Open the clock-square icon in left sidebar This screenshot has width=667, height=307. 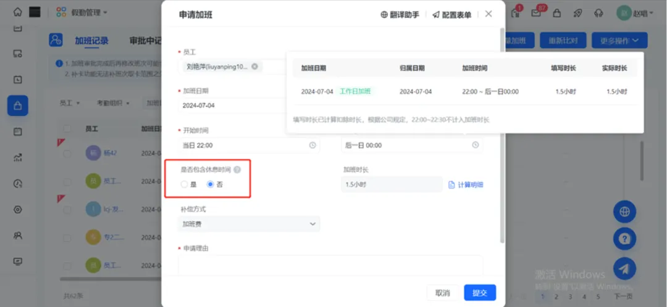coord(17,80)
